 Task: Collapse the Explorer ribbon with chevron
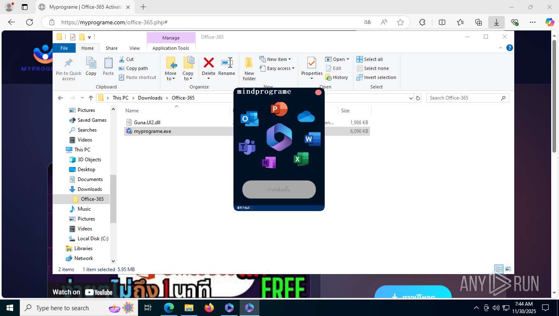501,48
